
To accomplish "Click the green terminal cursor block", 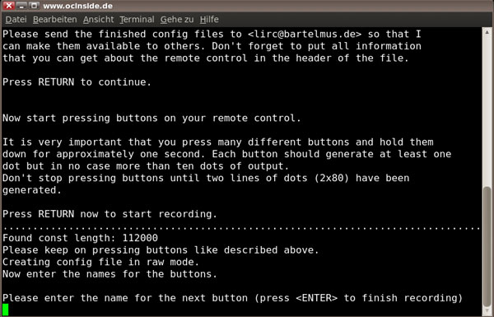I will click(6, 310).
